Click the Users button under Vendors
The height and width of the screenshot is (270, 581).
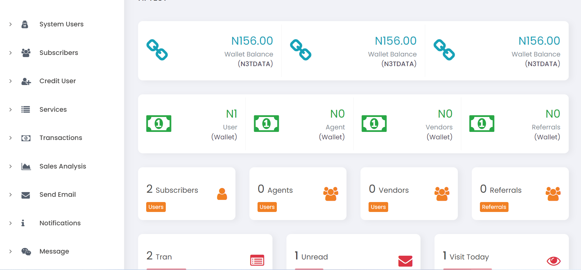pyautogui.click(x=378, y=207)
